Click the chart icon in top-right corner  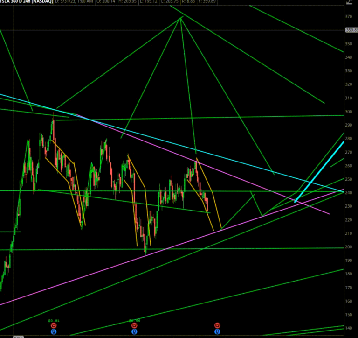coord(348,2)
